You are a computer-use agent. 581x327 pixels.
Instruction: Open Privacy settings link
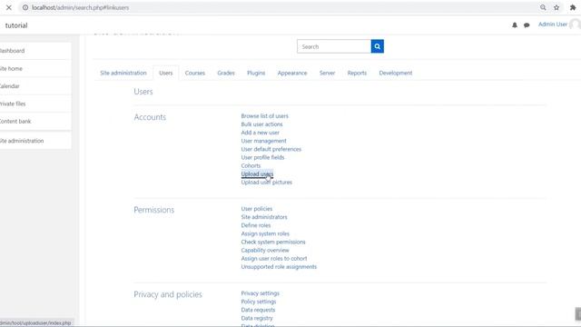coord(261,293)
